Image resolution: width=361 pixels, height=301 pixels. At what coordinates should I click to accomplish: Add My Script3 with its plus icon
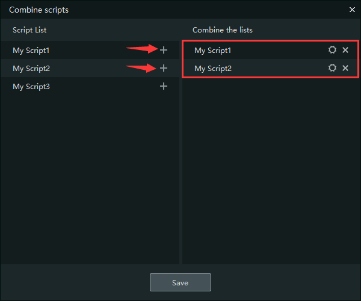[164, 86]
